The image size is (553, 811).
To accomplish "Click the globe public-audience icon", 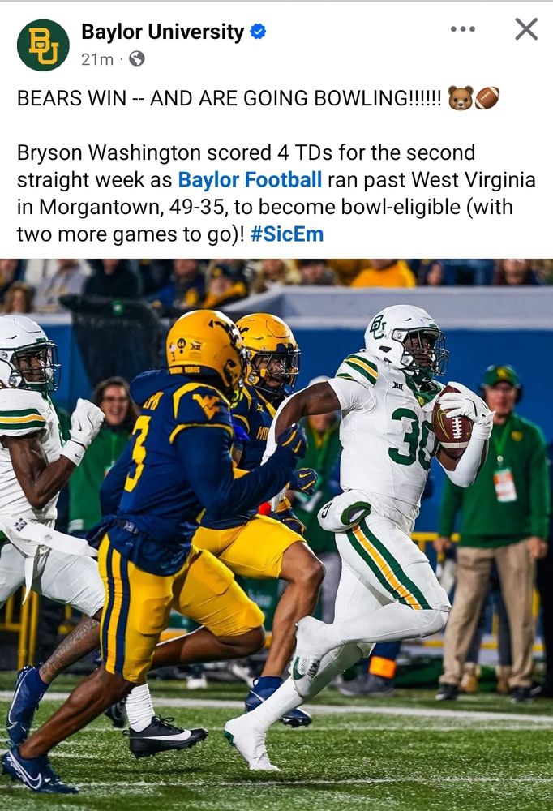I will (136, 59).
